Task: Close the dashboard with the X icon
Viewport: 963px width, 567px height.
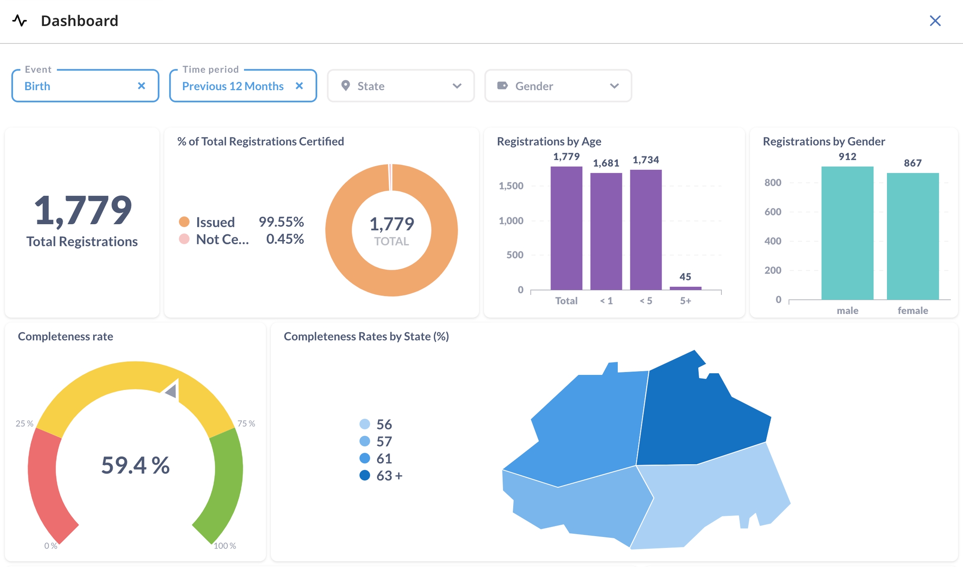Action: pos(935,21)
